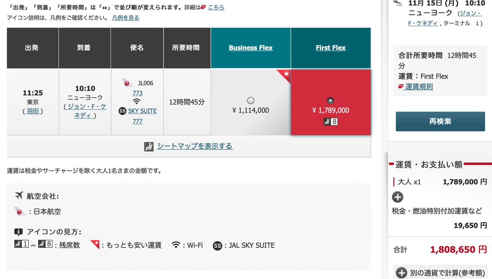Click the ¥ 1,114,000 Business fare price
The height and width of the screenshot is (279, 492).
click(x=251, y=110)
